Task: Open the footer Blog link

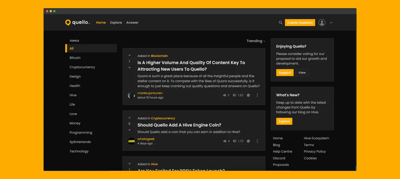Action: pyautogui.click(x=276, y=145)
